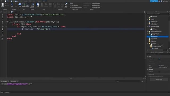Click the Step Into debugger icon
This screenshot has width=170, height=96.
[55, 5]
